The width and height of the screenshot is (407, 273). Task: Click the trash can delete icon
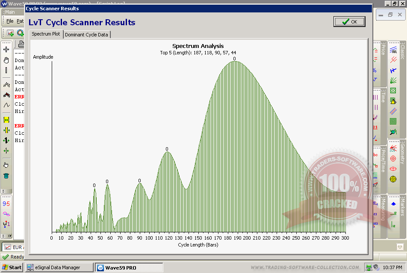click(x=6, y=175)
